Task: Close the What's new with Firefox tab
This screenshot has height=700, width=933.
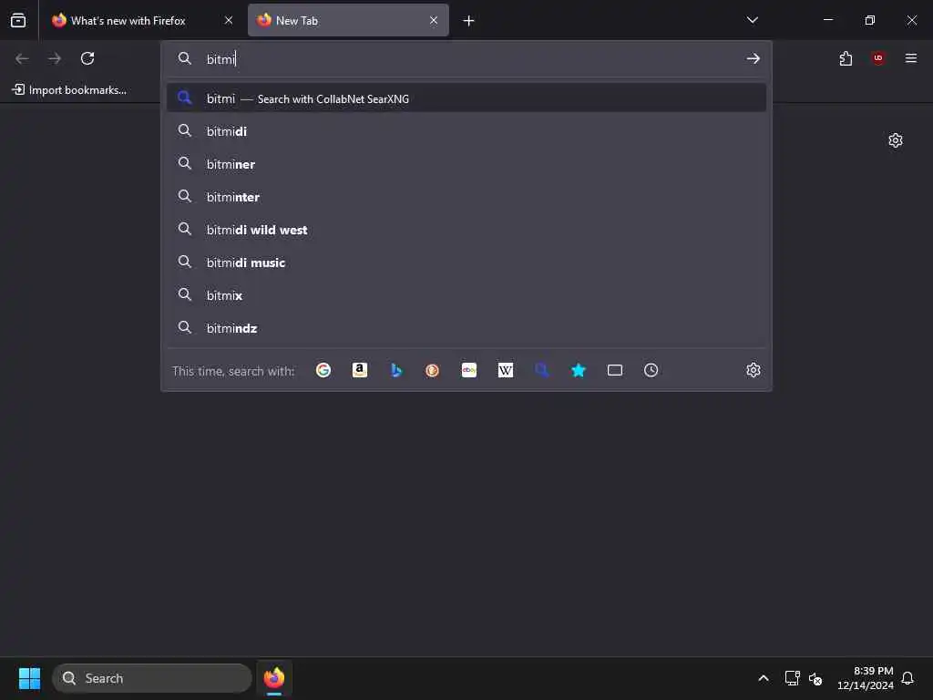Action: (x=229, y=20)
